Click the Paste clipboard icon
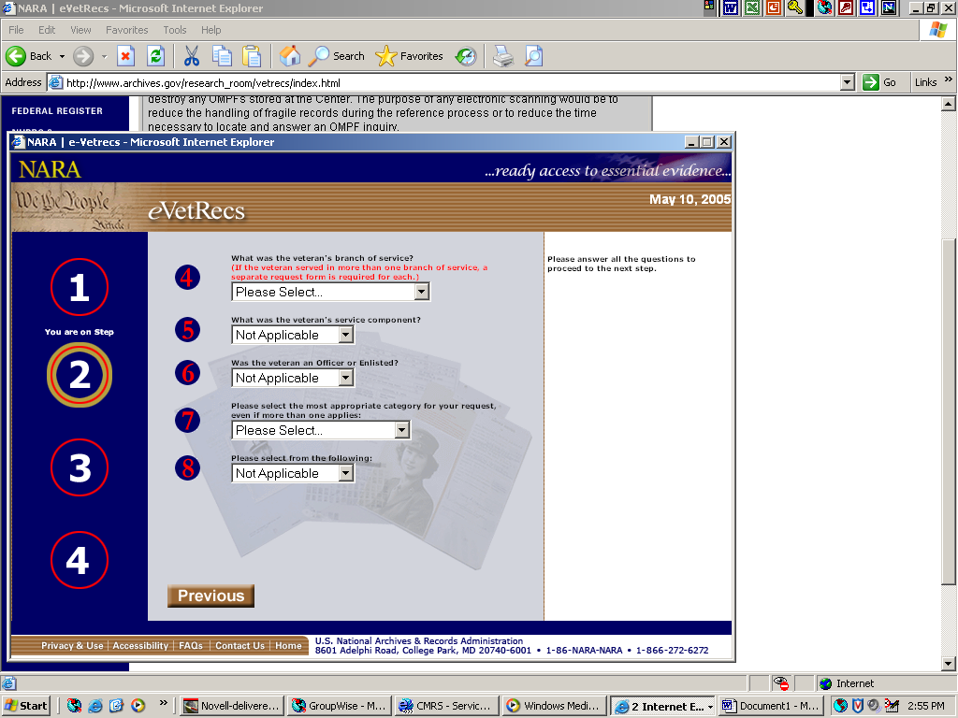This screenshot has height=718, width=958. pyautogui.click(x=252, y=56)
